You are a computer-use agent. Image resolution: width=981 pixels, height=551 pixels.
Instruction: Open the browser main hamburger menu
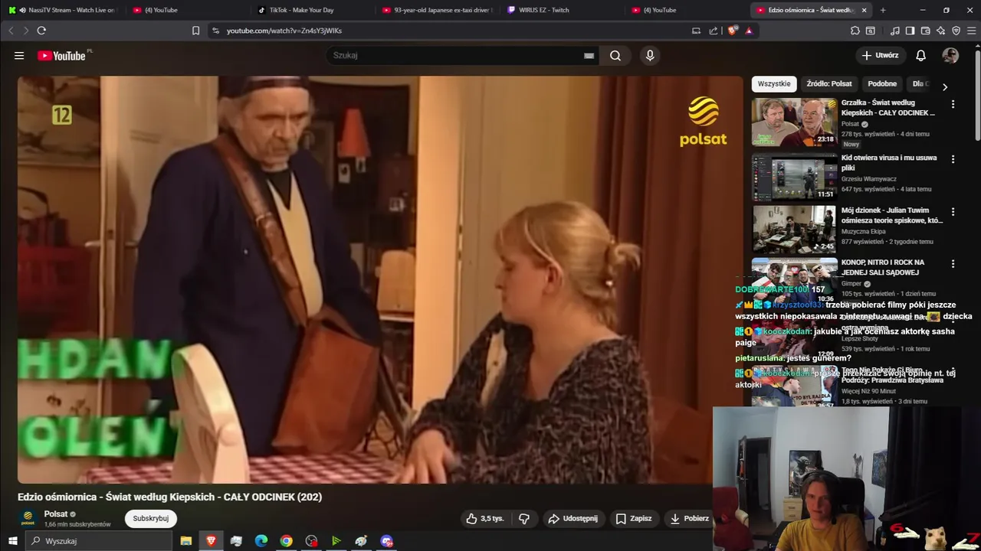click(971, 31)
